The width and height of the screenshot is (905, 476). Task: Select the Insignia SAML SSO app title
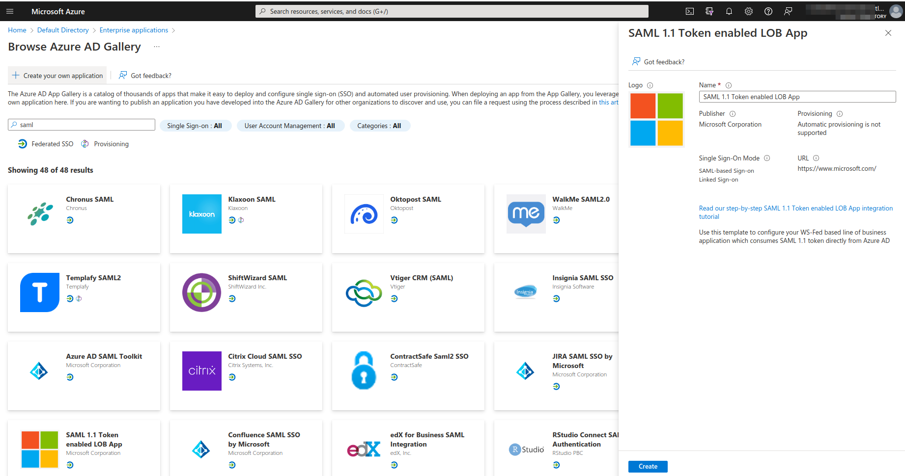click(x=583, y=278)
